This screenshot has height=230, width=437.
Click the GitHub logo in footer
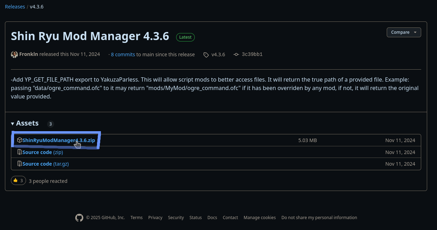pyautogui.click(x=79, y=218)
